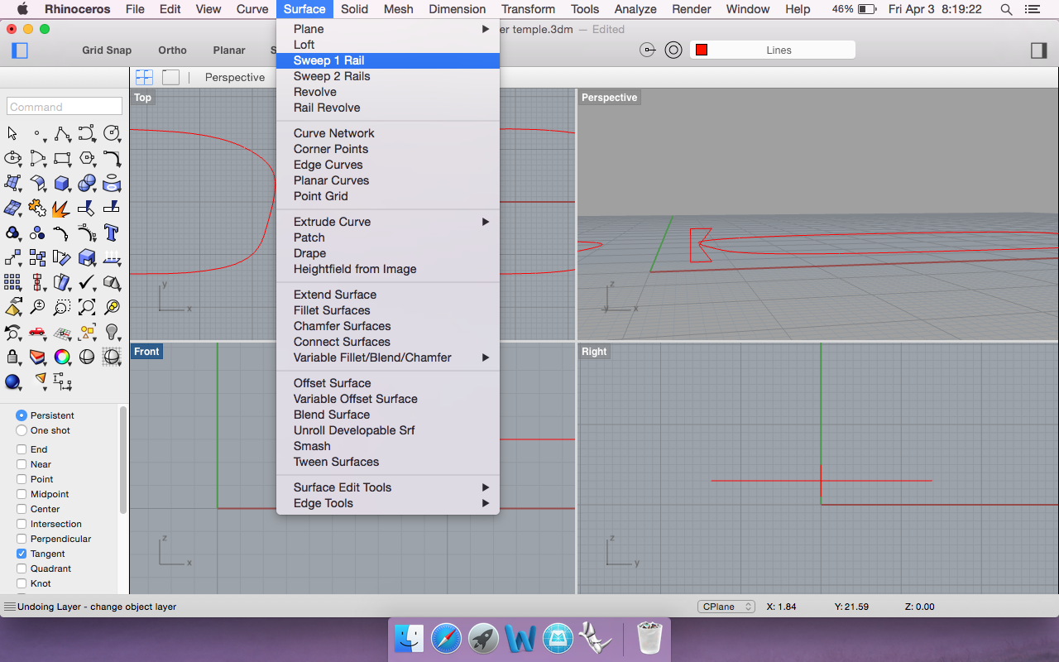Select the arrow pointer tool
This screenshot has height=662, width=1059.
(12, 133)
